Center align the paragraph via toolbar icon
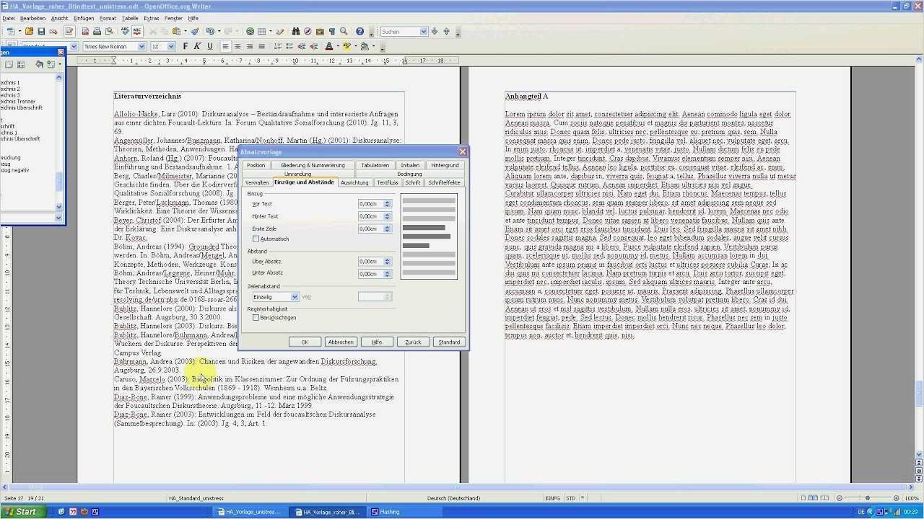Image resolution: width=924 pixels, height=519 pixels. tap(237, 46)
